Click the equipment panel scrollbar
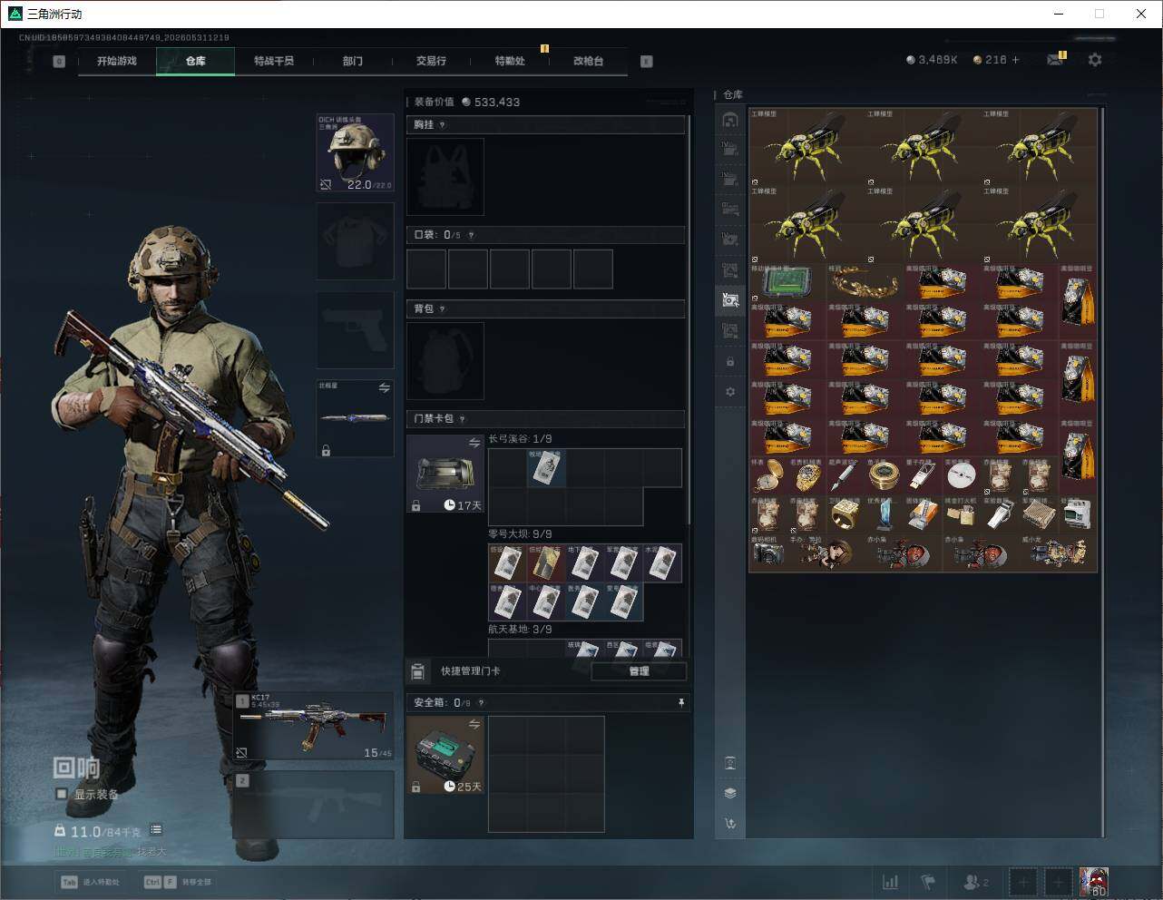This screenshot has height=900, width=1163. pyautogui.click(x=690, y=318)
